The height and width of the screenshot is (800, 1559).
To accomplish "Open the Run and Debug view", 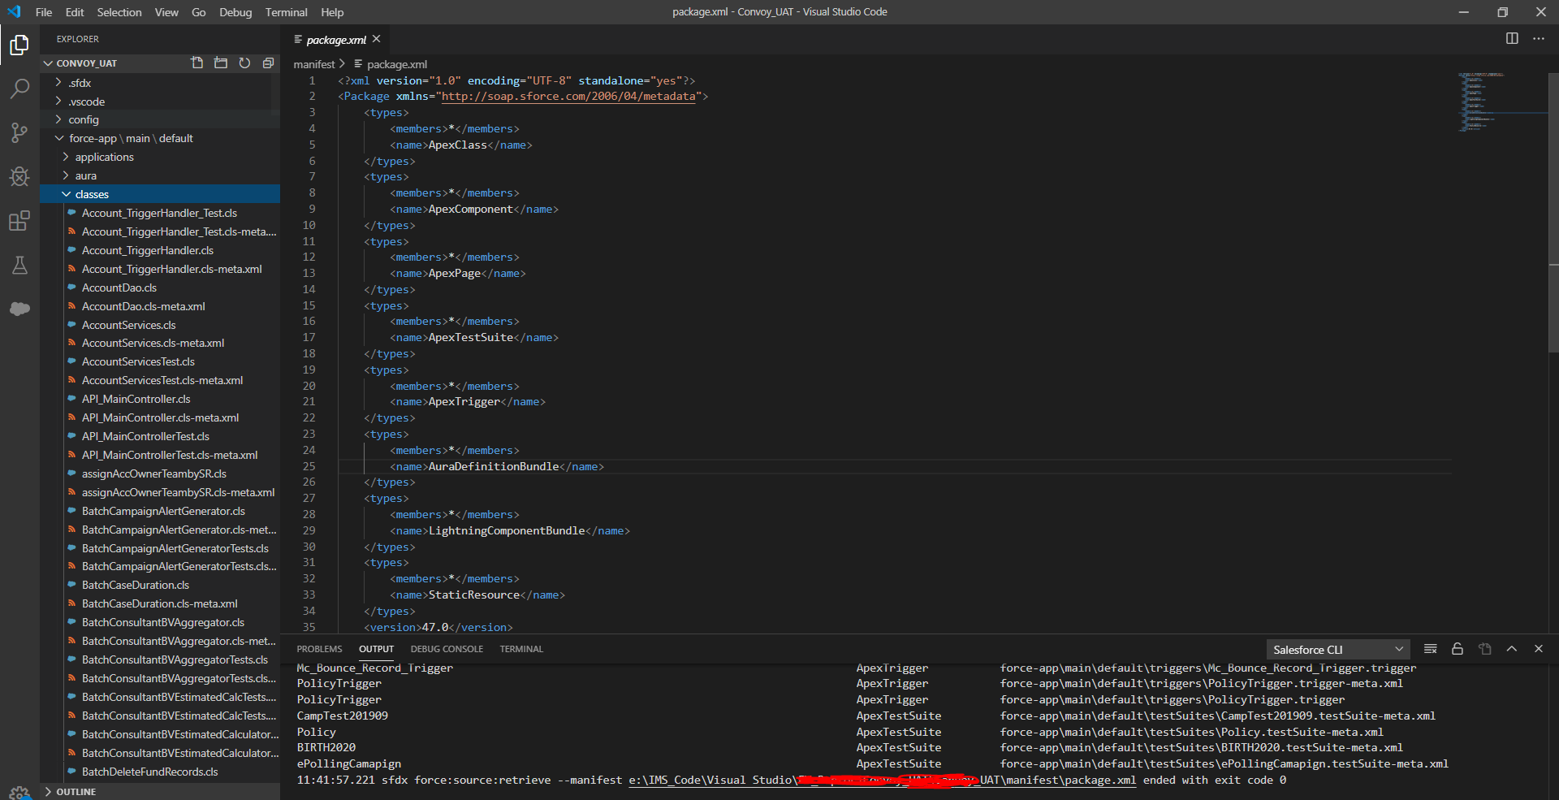I will click(19, 177).
